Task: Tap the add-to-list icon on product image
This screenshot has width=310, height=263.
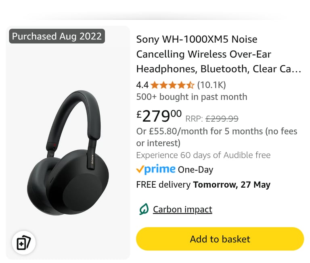Action: click(x=24, y=242)
